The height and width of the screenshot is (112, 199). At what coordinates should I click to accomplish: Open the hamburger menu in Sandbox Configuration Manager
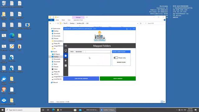click(66, 46)
